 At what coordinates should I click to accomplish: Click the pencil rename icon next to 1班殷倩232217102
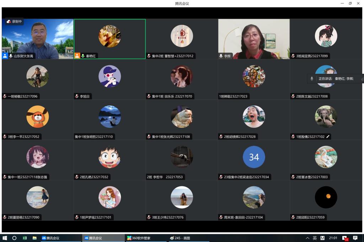coord(328,137)
